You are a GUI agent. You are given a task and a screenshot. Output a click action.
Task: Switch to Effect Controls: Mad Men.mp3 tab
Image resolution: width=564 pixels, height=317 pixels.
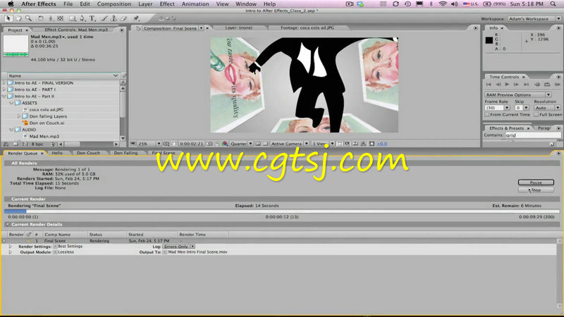point(76,30)
